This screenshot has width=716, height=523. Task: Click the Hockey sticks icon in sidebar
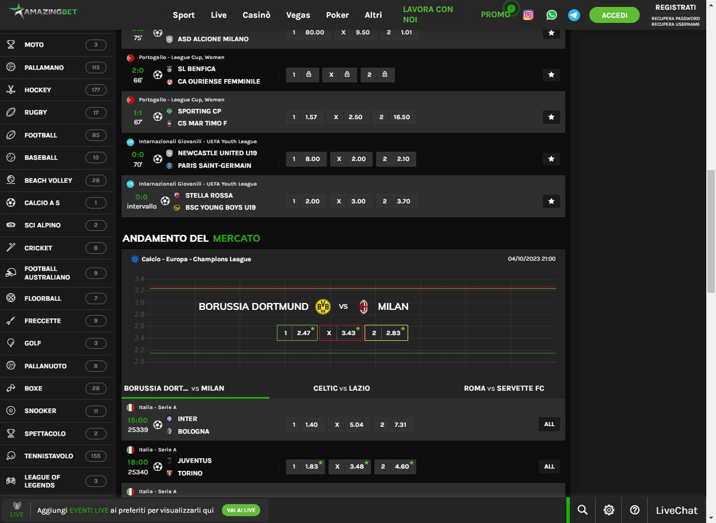(x=11, y=90)
